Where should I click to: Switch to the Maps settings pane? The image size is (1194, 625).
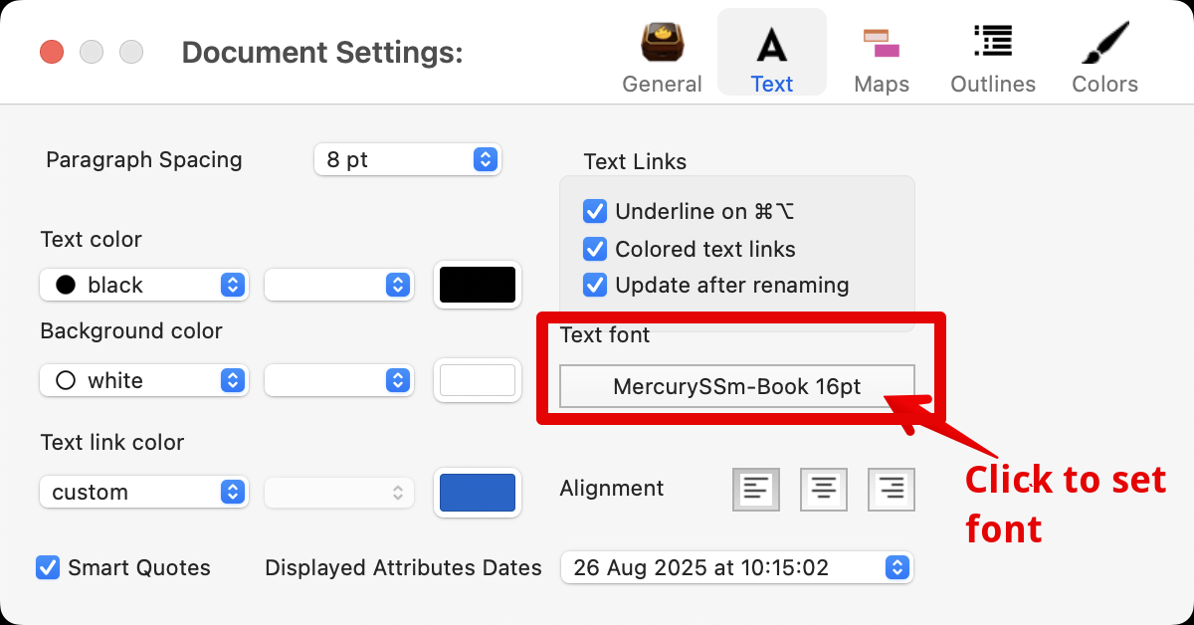pyautogui.click(x=882, y=58)
